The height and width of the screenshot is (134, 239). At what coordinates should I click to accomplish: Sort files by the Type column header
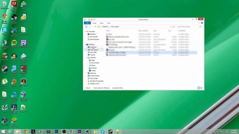tap(155, 31)
